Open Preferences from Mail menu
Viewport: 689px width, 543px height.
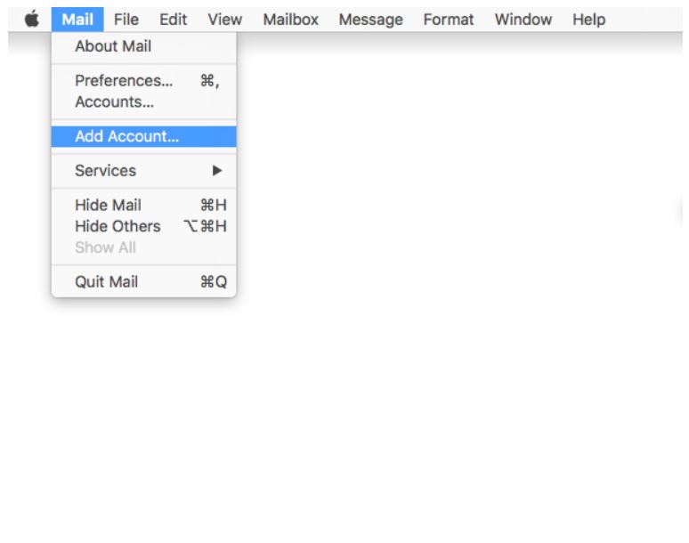tap(143, 81)
